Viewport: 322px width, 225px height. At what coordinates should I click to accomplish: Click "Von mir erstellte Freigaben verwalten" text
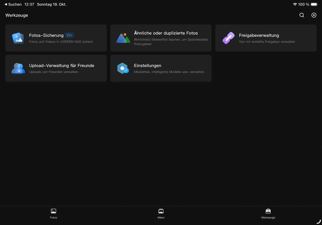tap(267, 42)
